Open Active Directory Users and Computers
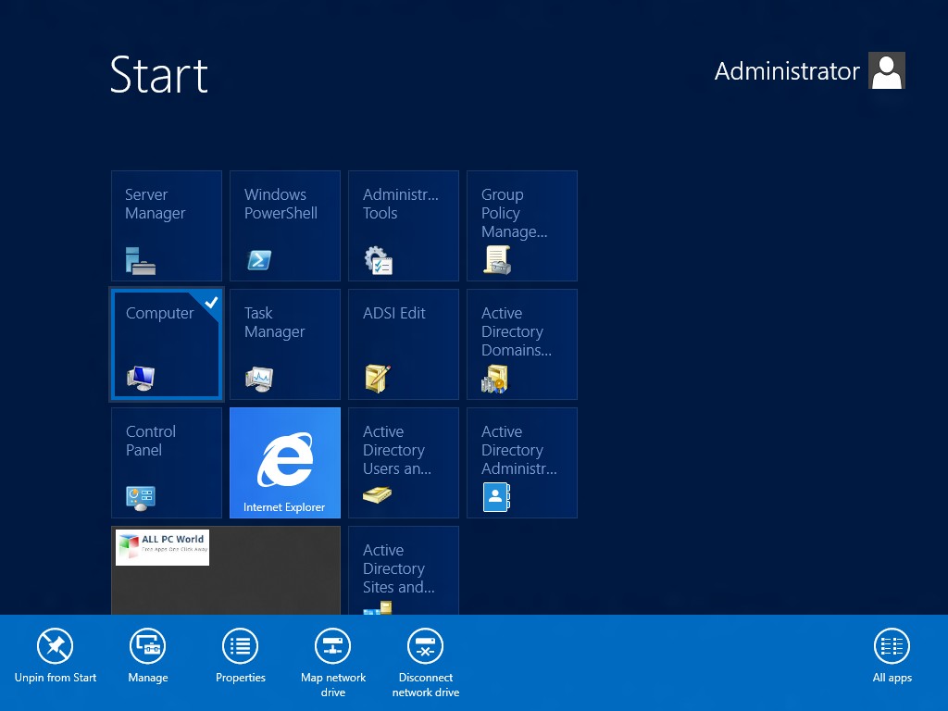 (x=403, y=462)
